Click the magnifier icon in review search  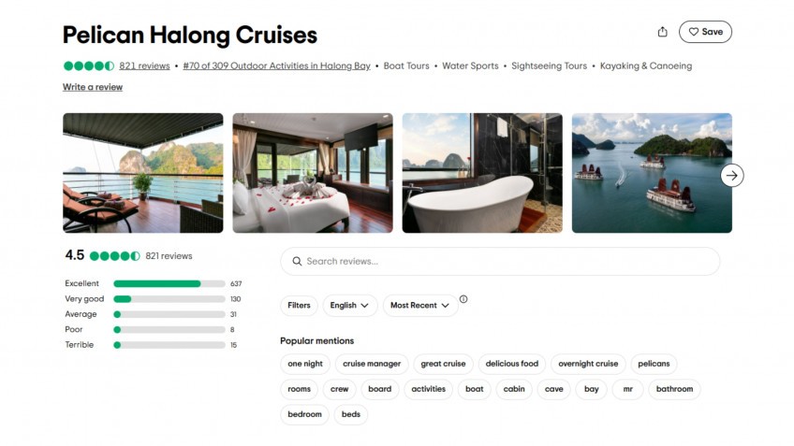click(297, 262)
